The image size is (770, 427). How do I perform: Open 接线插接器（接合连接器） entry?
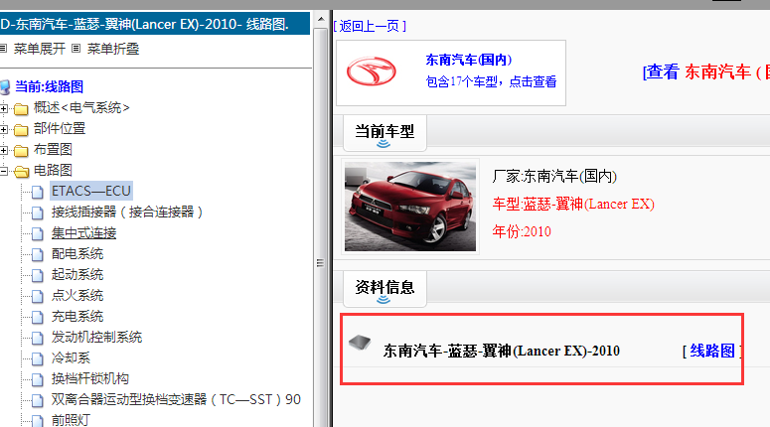[x=127, y=213]
